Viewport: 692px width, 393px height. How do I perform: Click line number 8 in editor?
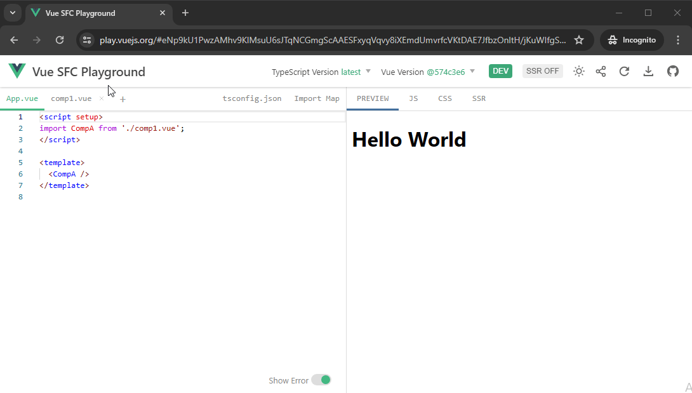20,197
